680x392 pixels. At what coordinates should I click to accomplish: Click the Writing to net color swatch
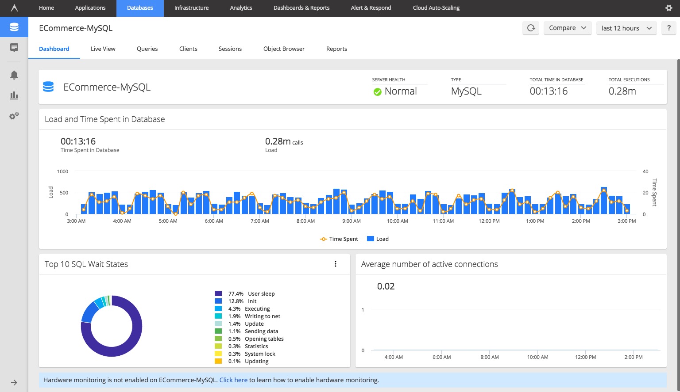pos(218,316)
